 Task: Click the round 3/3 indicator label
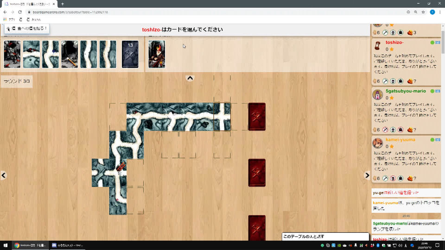point(17,81)
